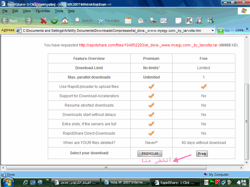Click the PREMIUM download button

[x=150, y=154]
